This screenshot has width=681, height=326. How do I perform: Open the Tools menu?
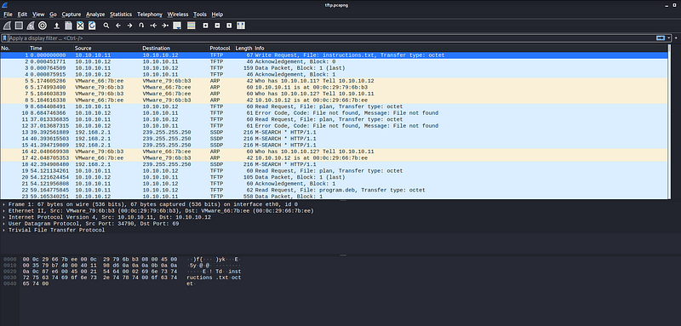click(200, 14)
